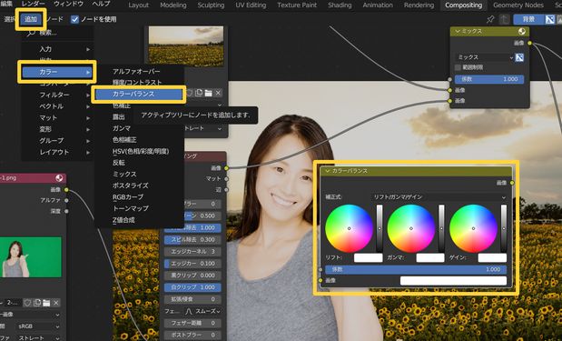Click the リフト white color swatch
Viewport: 562px width, 341px height.
click(x=368, y=257)
